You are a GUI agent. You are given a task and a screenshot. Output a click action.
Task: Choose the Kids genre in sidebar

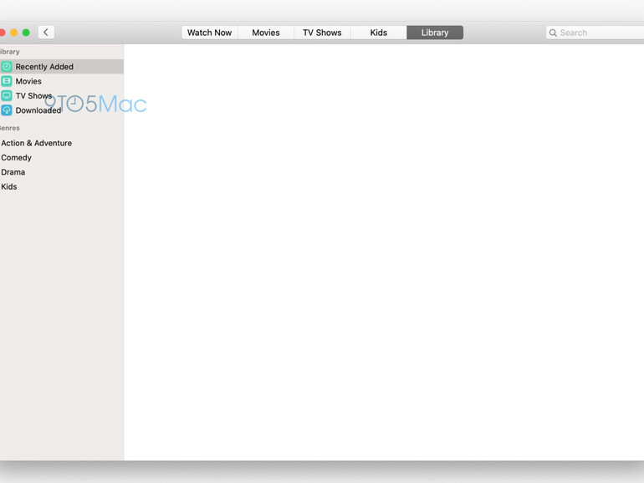pyautogui.click(x=8, y=186)
